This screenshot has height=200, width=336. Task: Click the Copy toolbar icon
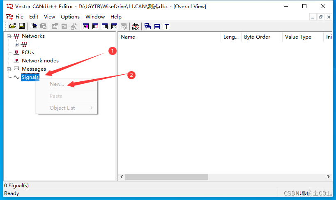pos(34,26)
